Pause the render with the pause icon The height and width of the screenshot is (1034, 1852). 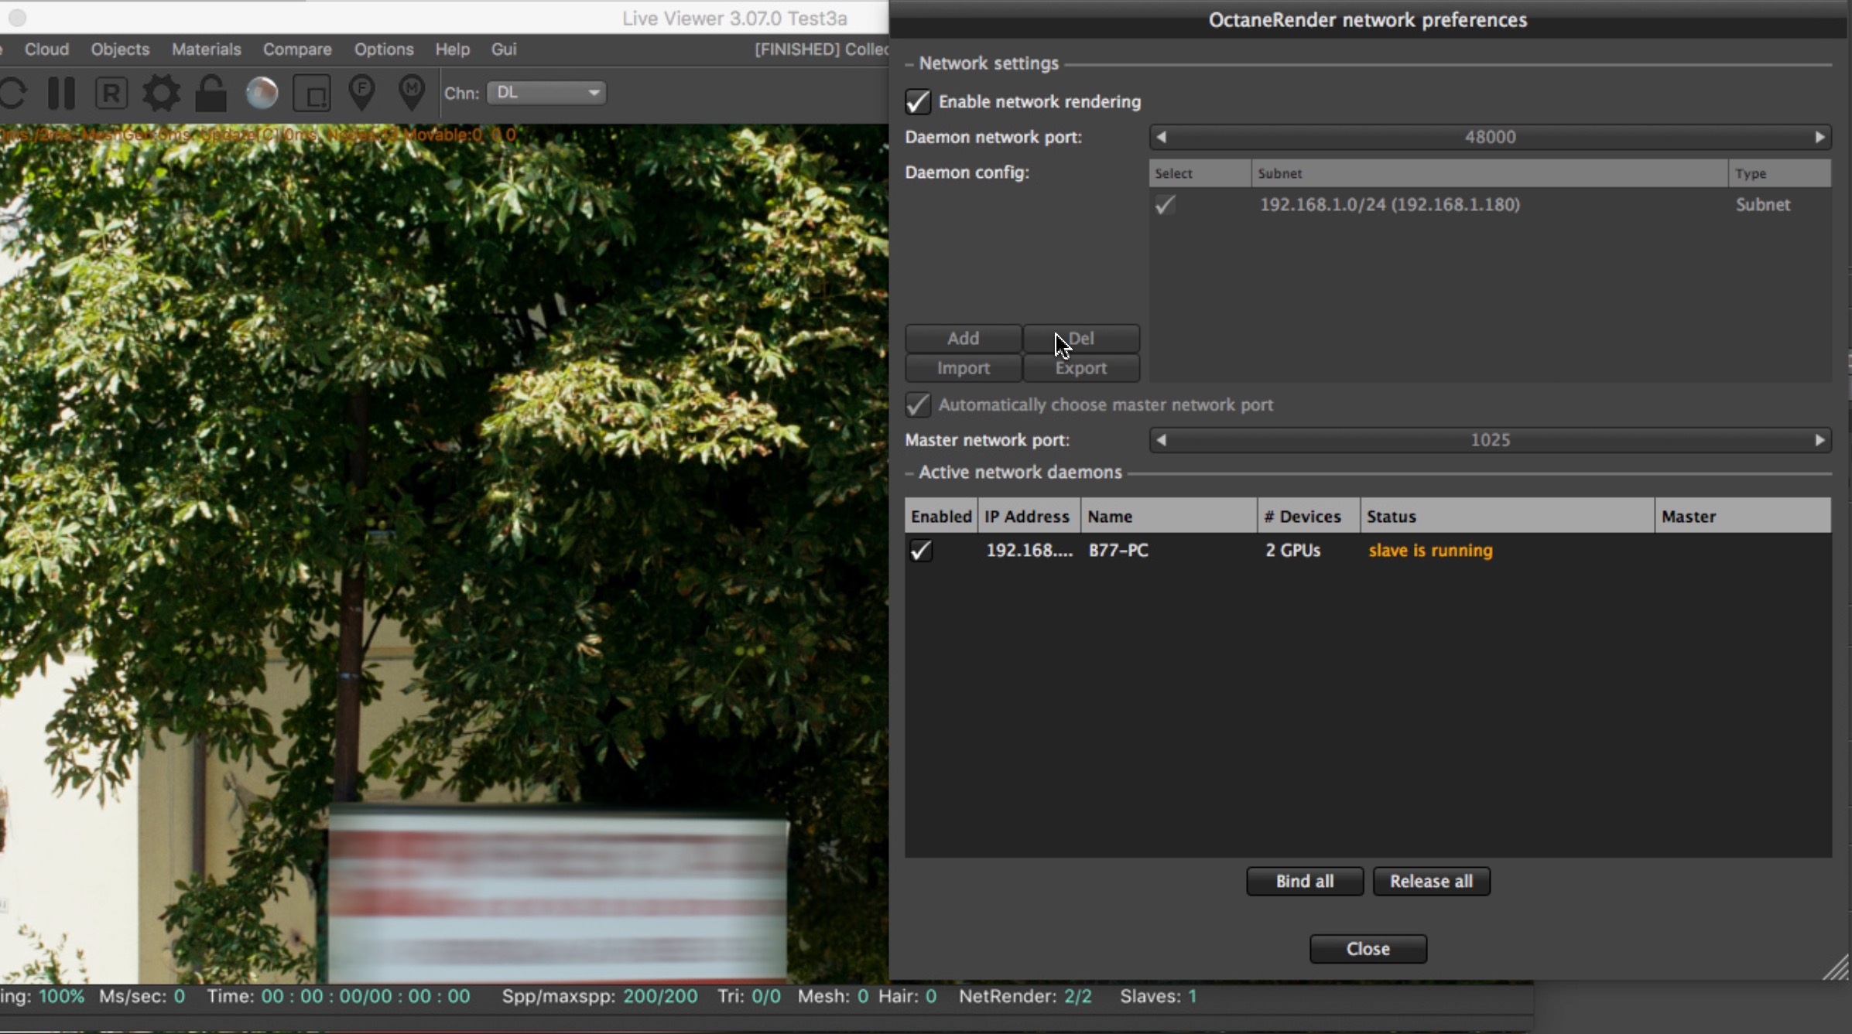(x=61, y=93)
